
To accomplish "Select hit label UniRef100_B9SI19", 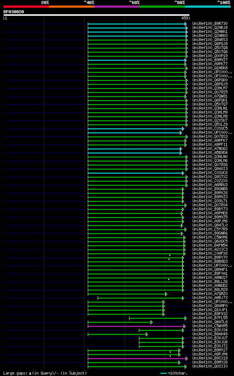I will coord(210,358).
